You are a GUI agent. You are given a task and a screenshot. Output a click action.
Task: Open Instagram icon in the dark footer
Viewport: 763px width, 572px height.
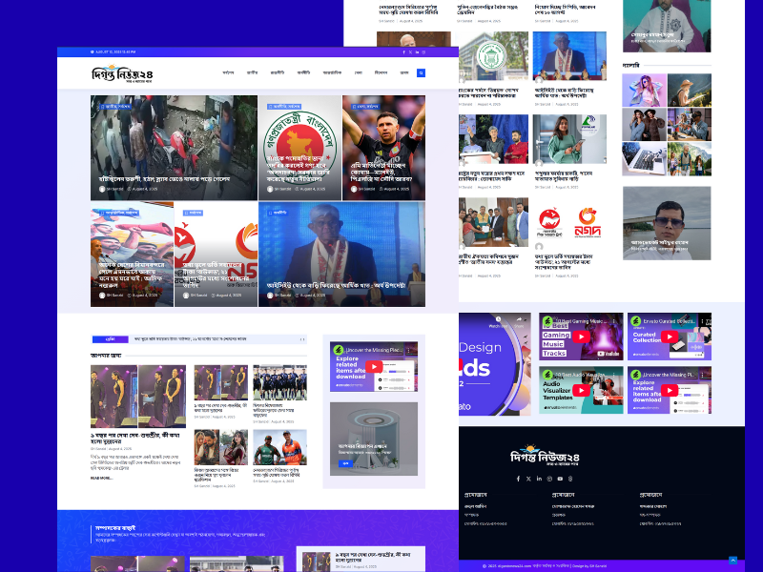(549, 479)
